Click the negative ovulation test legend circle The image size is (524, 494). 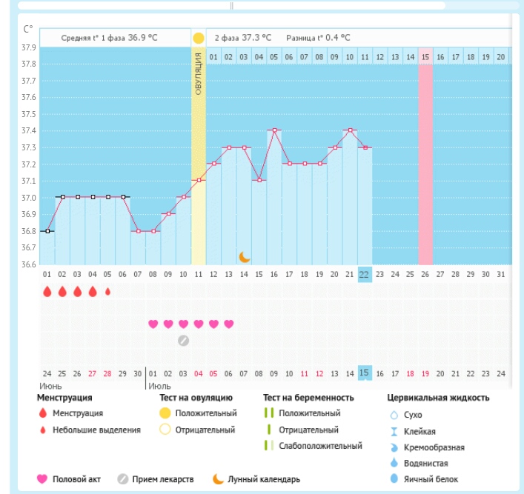165,430
